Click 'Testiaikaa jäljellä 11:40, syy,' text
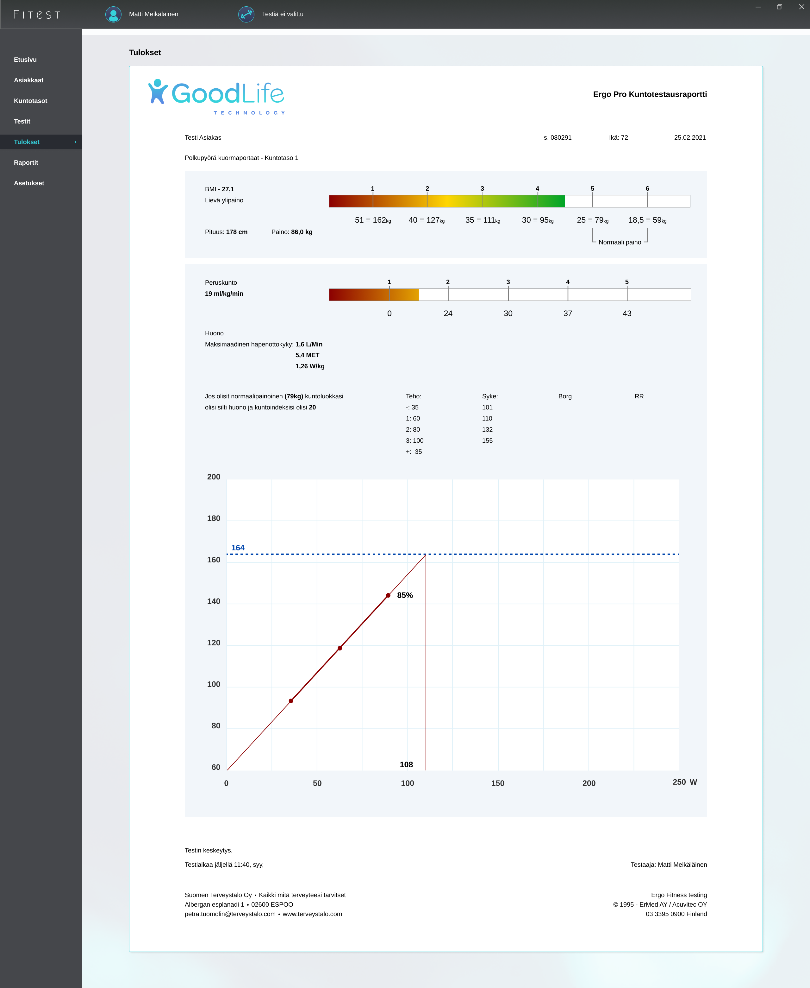Screen dimensions: 810x988 (224, 864)
